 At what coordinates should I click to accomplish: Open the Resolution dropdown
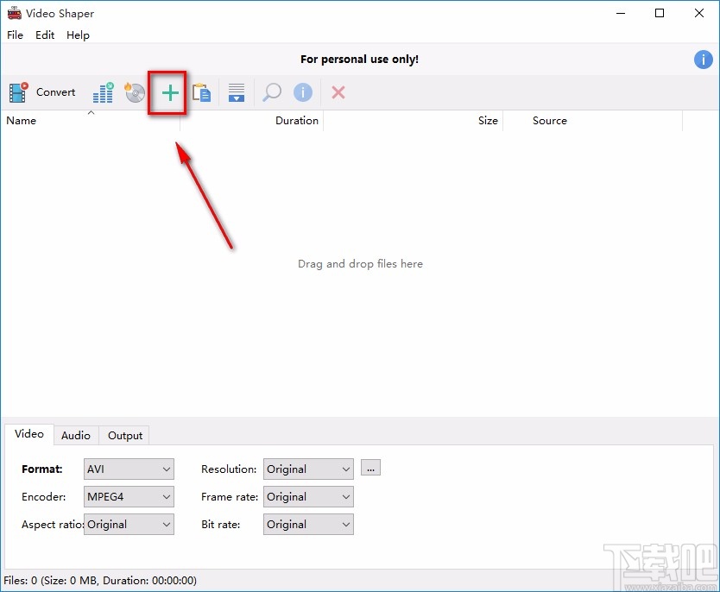(308, 469)
